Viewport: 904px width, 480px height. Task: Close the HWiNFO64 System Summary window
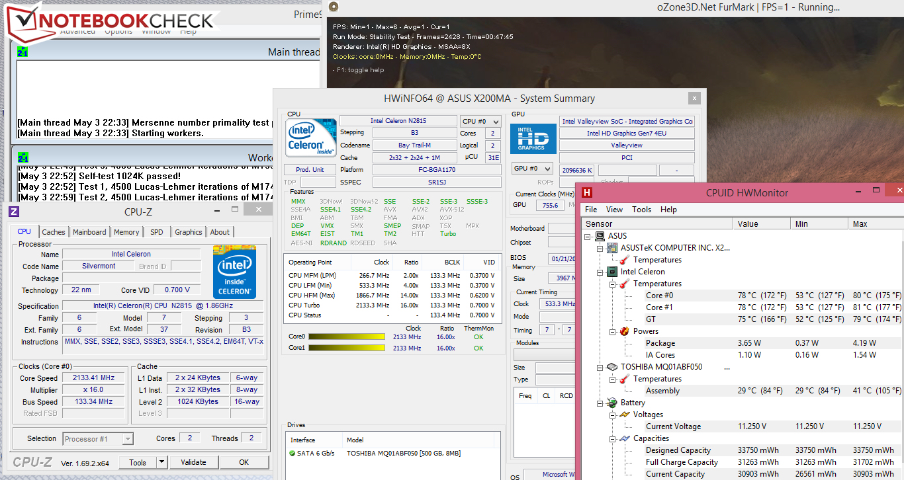(x=694, y=98)
